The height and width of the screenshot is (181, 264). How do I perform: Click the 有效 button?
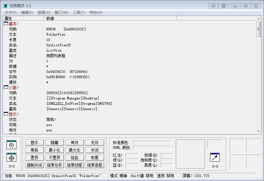(x=75, y=143)
